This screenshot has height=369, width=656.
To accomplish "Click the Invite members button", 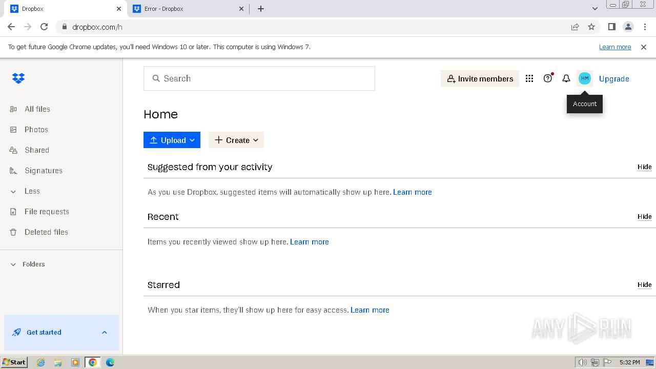I will 480,78.
